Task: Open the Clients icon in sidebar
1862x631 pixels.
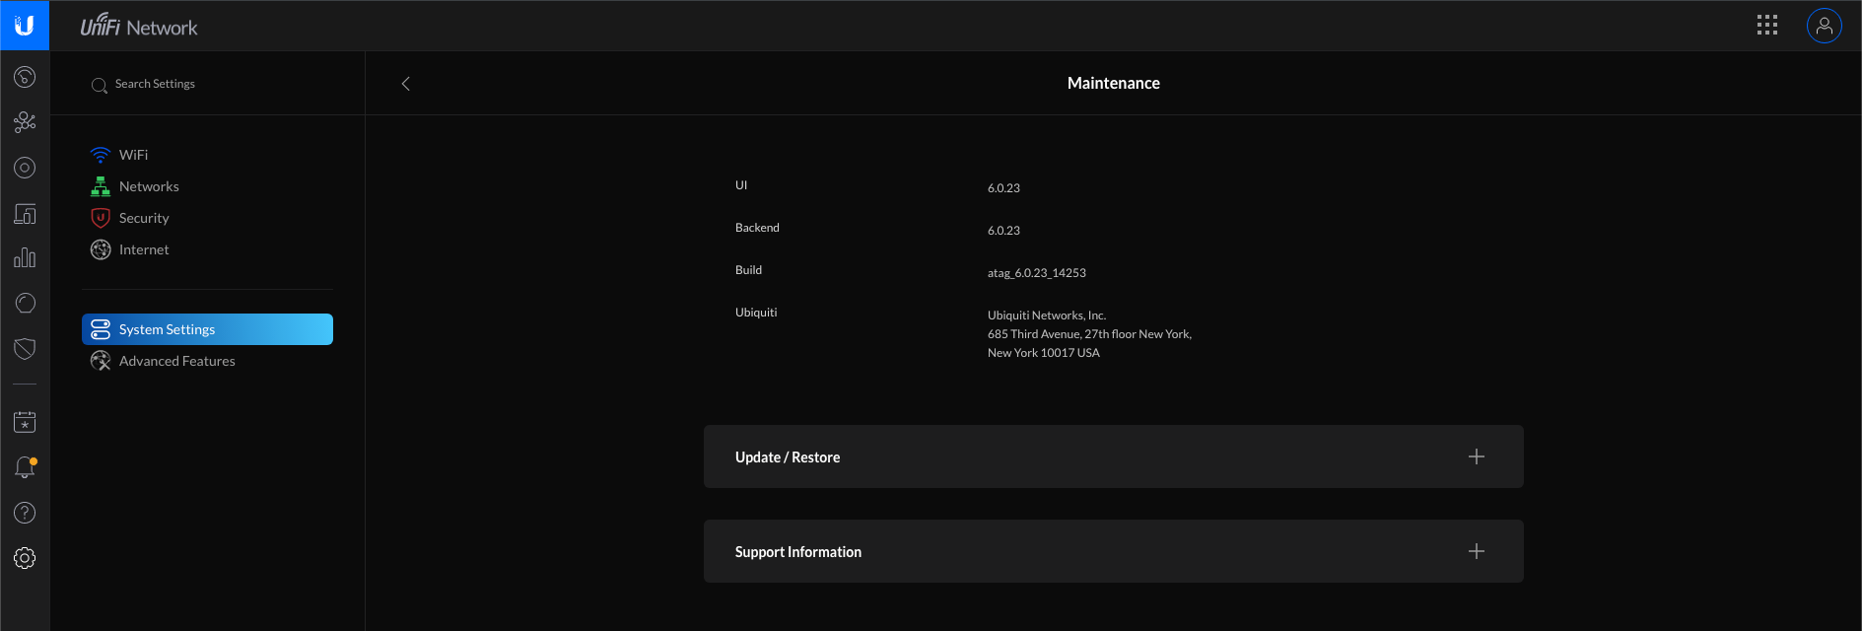Action: tap(25, 214)
